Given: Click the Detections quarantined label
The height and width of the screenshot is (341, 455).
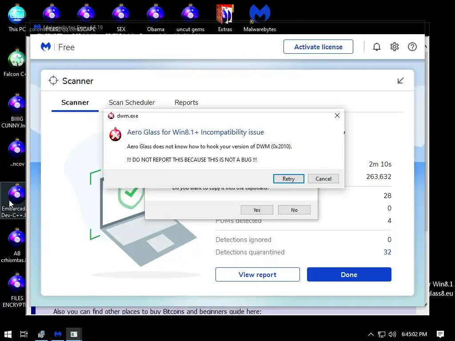Looking at the screenshot, I should click(250, 252).
